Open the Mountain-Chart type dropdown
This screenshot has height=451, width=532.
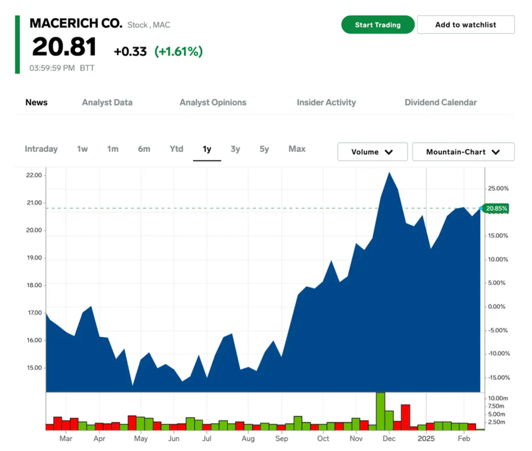[x=463, y=152]
